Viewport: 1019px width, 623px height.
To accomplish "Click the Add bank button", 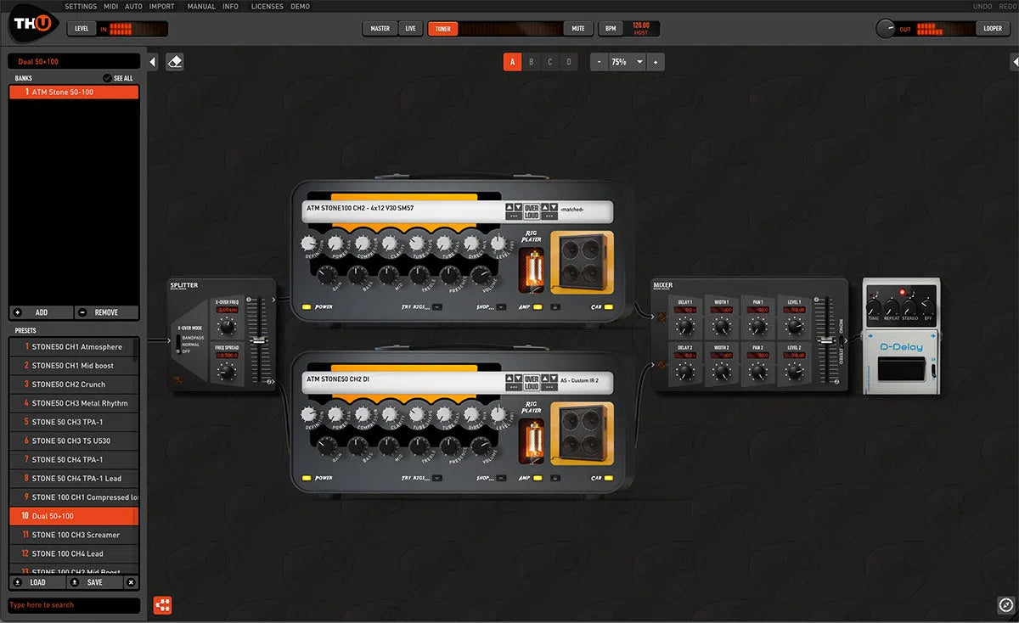I will point(41,312).
